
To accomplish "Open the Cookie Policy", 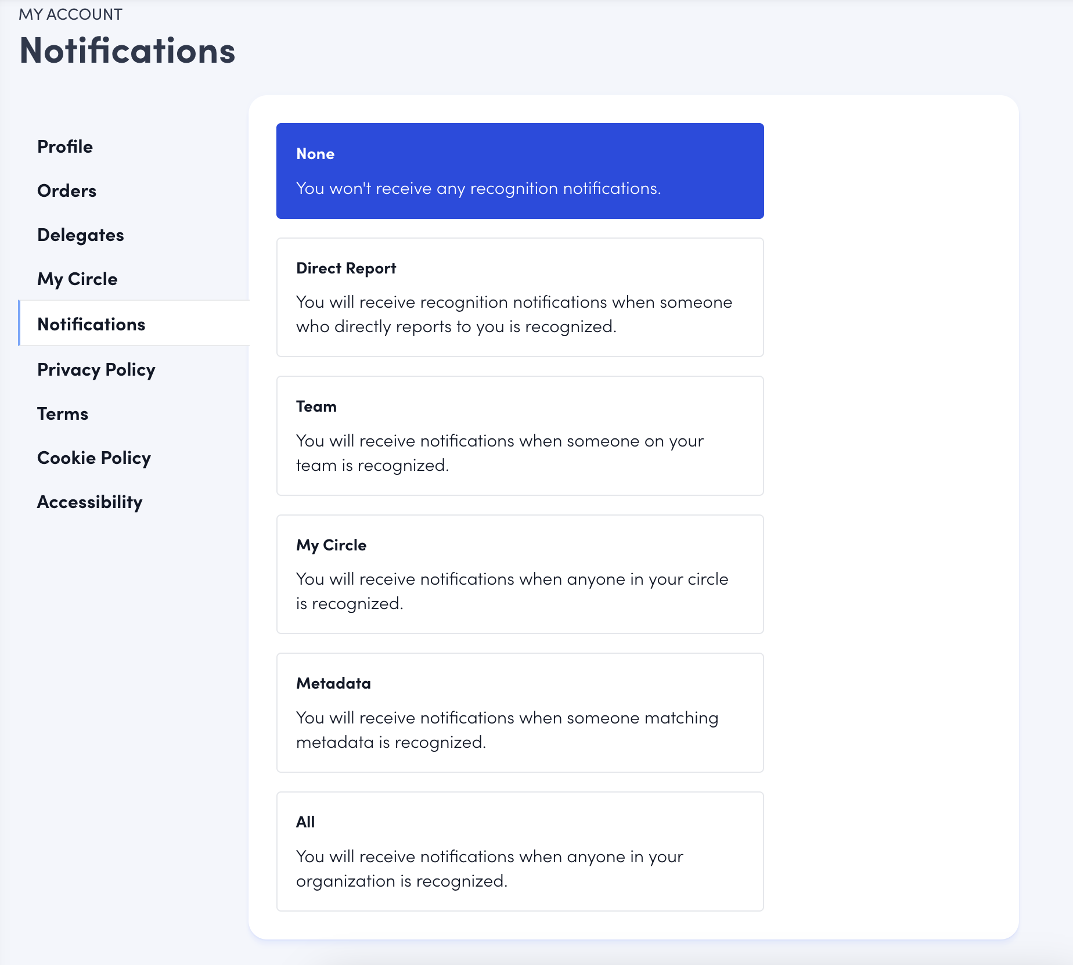I will coord(93,458).
